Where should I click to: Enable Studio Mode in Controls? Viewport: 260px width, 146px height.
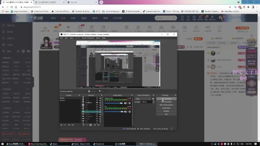[166, 108]
